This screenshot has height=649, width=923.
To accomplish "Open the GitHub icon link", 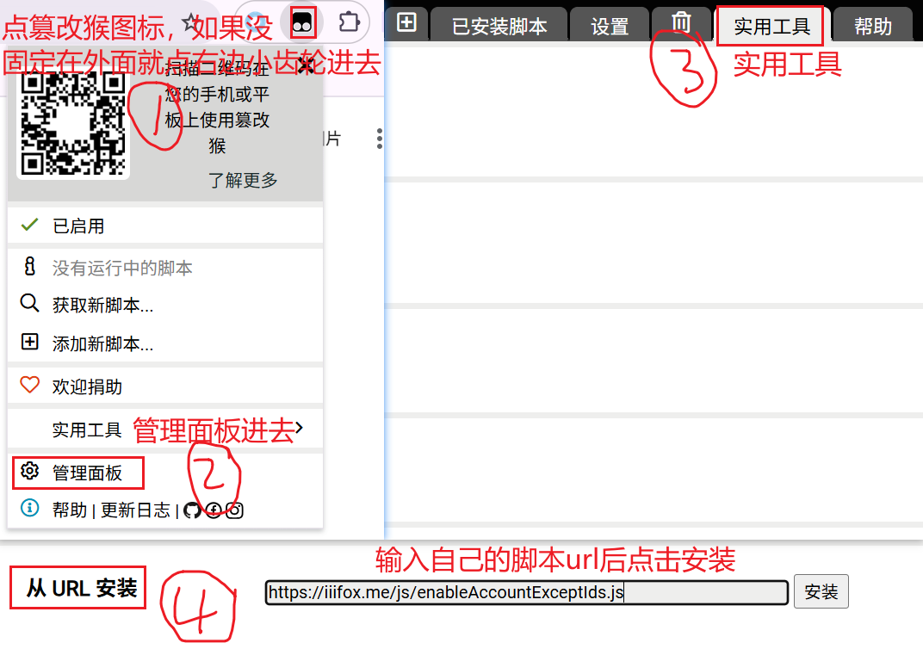I will tap(192, 510).
